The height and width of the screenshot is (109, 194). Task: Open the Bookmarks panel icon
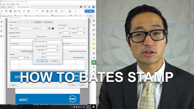click(x=2, y=27)
